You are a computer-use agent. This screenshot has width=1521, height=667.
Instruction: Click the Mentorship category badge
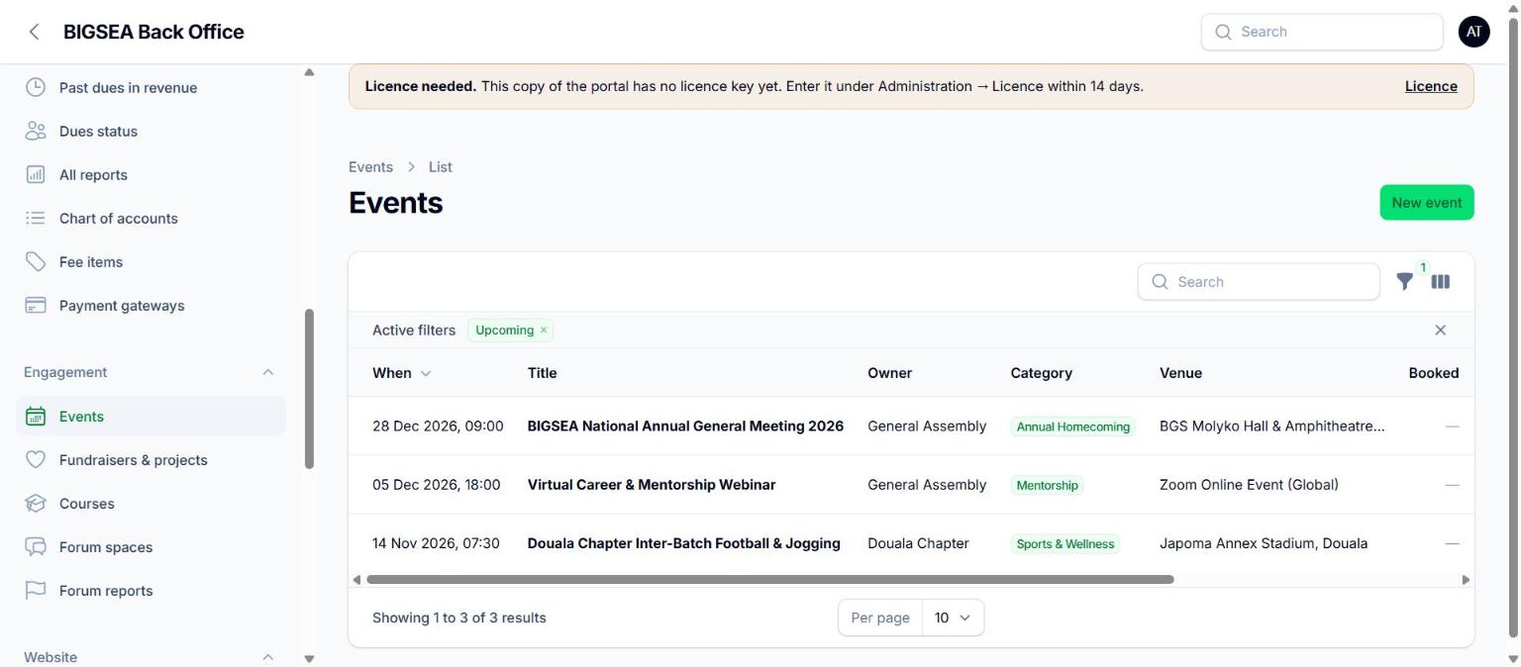pos(1047,485)
